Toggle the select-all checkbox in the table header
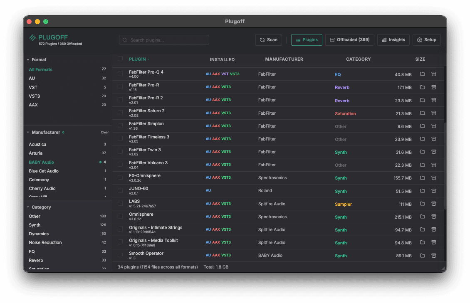470x303 pixels. 120,59
